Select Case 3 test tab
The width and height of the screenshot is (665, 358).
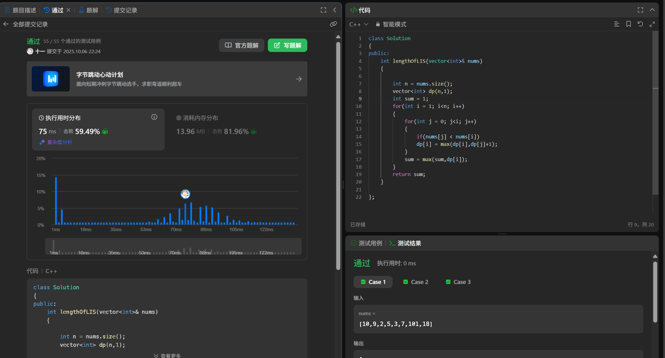(x=458, y=282)
